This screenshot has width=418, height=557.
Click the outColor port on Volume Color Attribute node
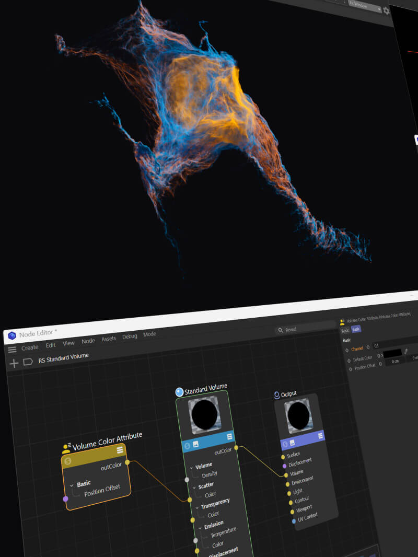click(x=127, y=462)
